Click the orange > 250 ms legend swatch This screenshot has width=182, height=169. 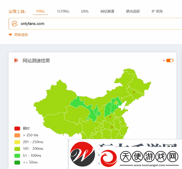coord(17,135)
